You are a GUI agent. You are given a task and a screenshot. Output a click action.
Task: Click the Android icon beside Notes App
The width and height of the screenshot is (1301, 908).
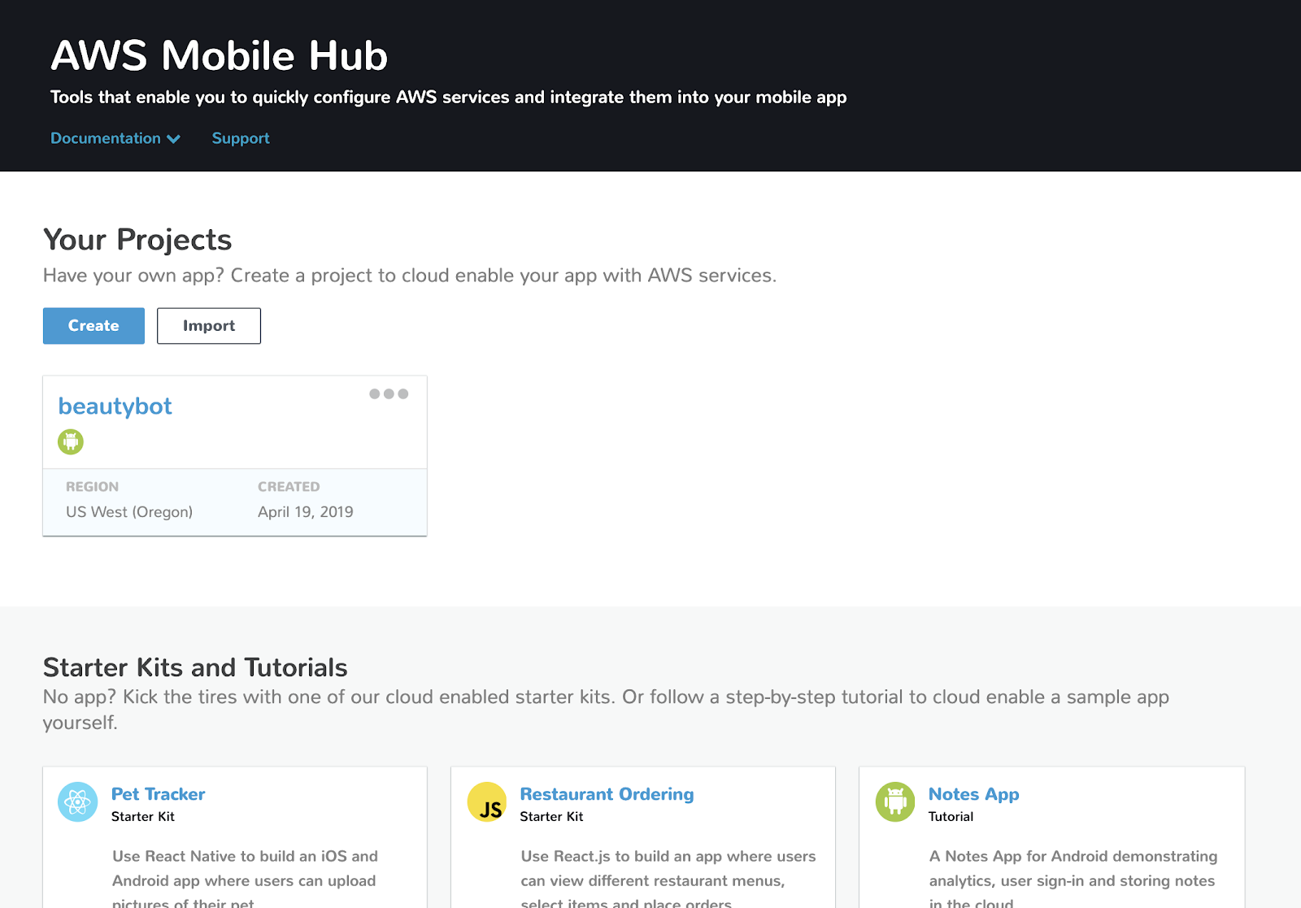[x=895, y=802]
